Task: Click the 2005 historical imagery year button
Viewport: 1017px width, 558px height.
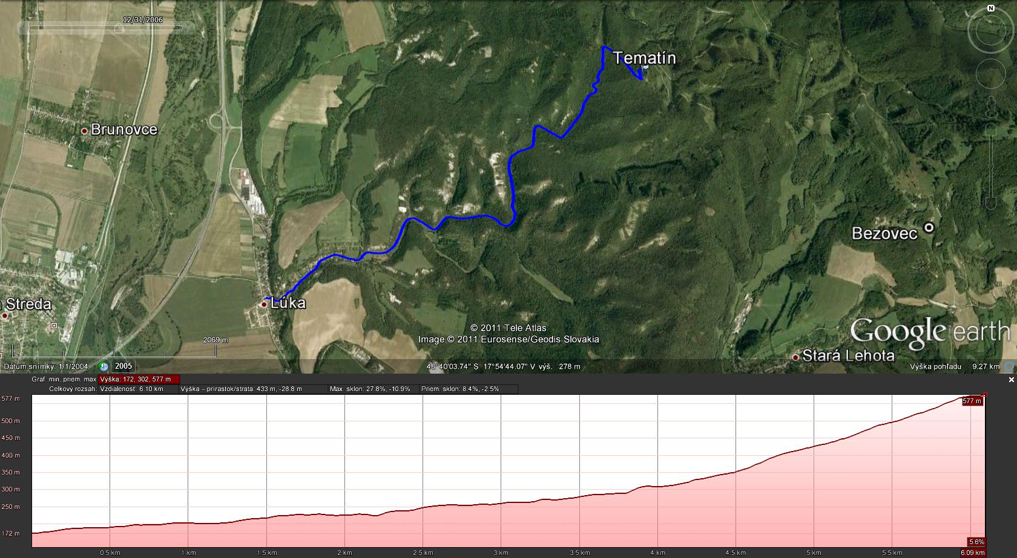Action: click(x=123, y=366)
